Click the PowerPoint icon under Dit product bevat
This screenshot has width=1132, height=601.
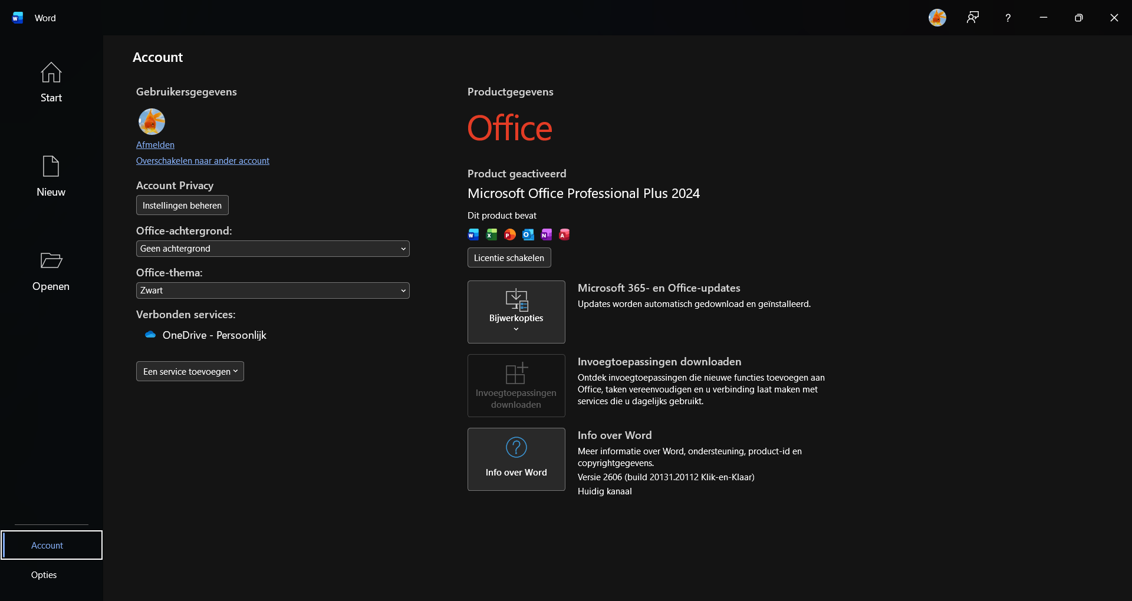pos(510,235)
